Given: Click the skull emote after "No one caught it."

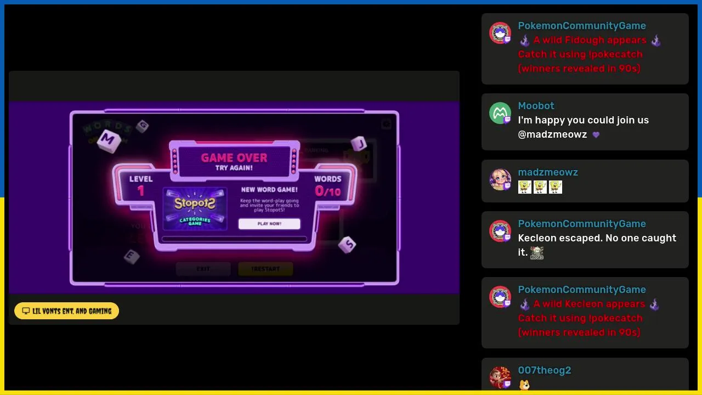Looking at the screenshot, I should (x=537, y=253).
